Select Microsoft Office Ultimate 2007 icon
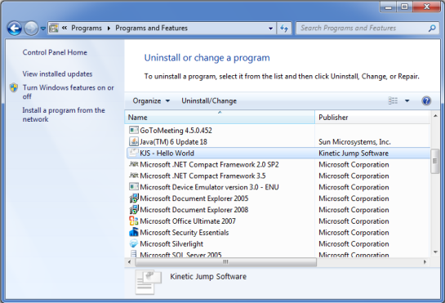 point(134,221)
